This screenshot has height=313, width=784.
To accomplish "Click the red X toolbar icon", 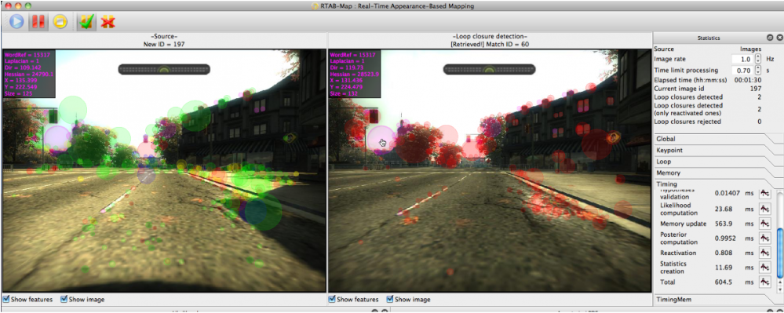I will point(108,22).
